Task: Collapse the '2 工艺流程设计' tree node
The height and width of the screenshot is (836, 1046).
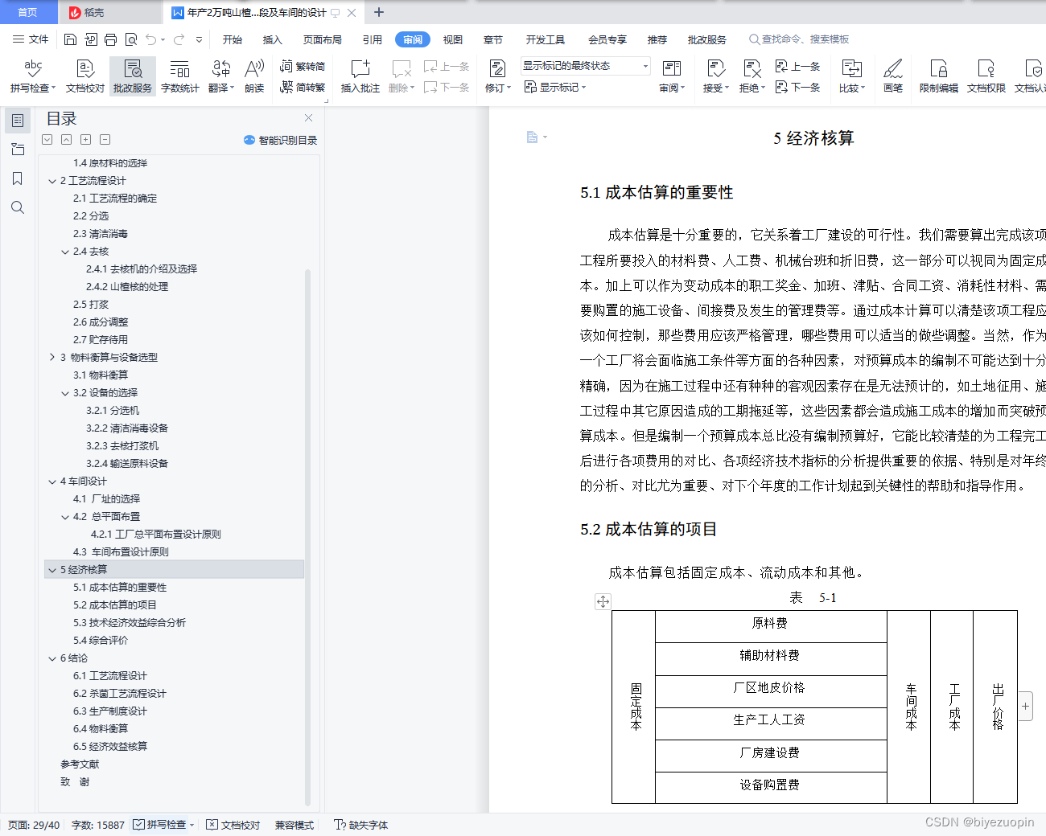Action: pos(52,181)
